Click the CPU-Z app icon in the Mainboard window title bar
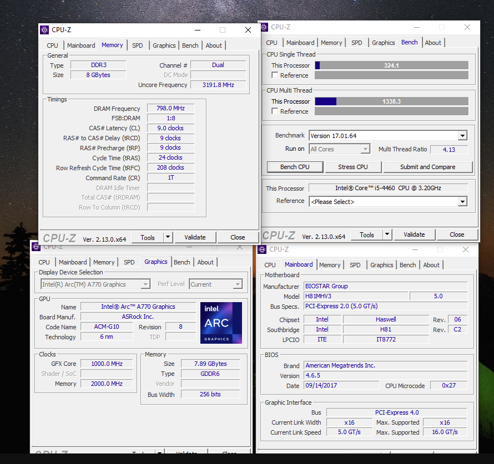Viewport: 494px width, 464px height. (x=262, y=249)
